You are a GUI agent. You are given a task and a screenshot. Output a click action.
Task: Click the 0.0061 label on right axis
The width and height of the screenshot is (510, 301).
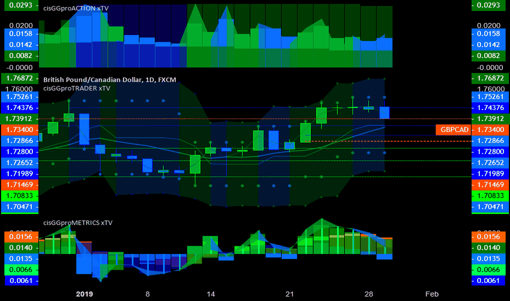[489, 281]
